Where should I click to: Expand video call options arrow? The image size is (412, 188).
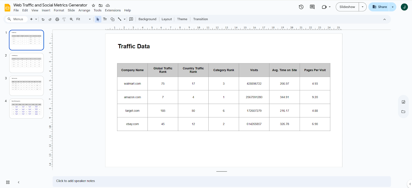(x=330, y=7)
